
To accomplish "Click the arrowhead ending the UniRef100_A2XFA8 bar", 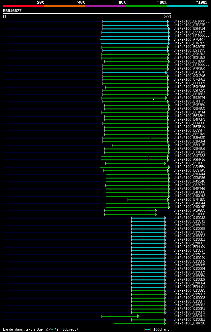I will pos(156,214).
